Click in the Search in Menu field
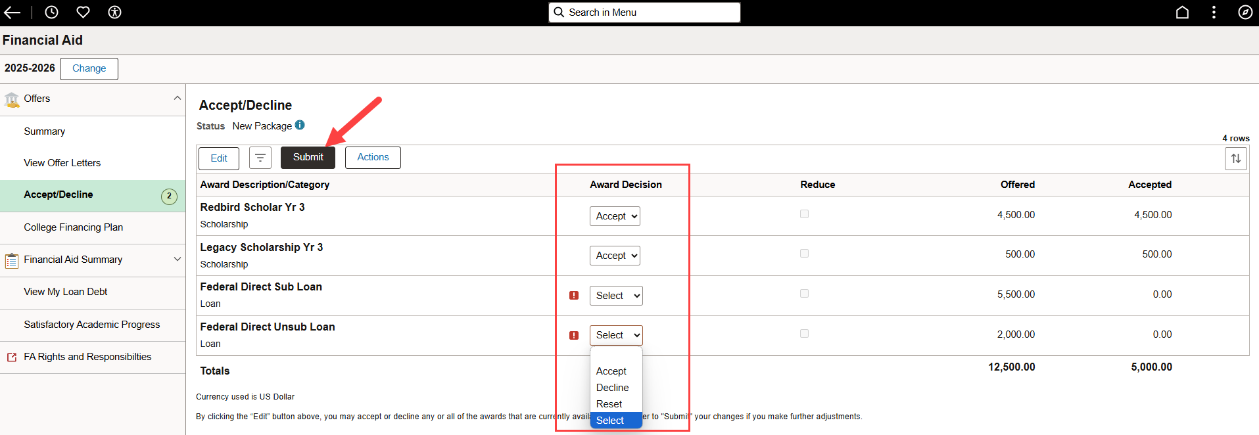 pos(644,12)
